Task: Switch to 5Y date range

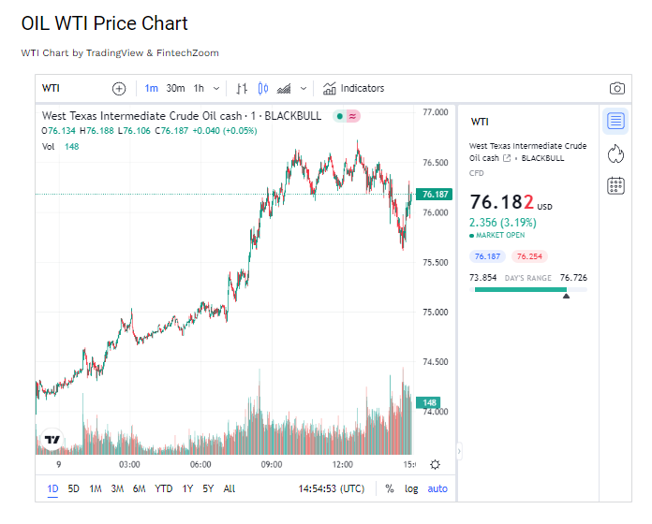Action: (x=208, y=488)
